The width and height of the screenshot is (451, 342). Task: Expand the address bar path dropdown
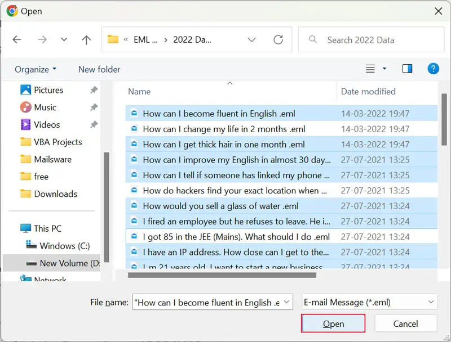click(251, 40)
